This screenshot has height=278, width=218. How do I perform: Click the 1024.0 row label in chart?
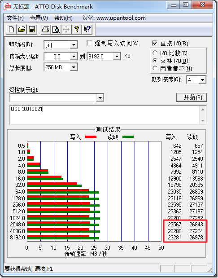pyautogui.click(x=17, y=218)
